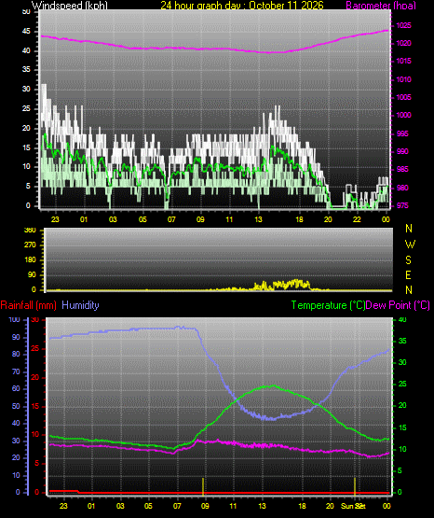The height and width of the screenshot is (518, 434).
Task: Click the 'Barometer (hpa)' axis label
Action: click(x=381, y=6)
